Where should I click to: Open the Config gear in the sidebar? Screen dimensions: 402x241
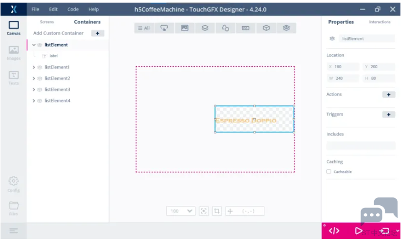click(14, 184)
